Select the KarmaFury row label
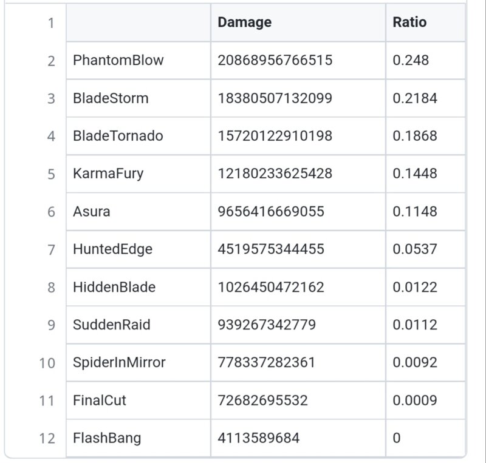Screen dimensions: 486x463 [x=139, y=174]
